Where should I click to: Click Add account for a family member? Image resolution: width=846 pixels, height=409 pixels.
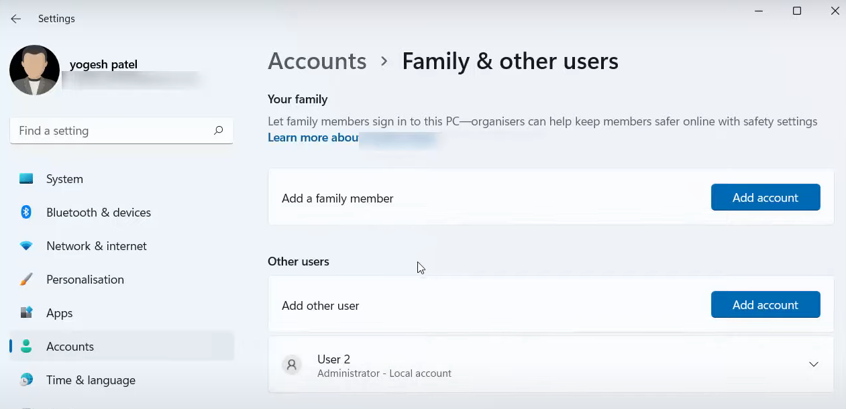[765, 198]
